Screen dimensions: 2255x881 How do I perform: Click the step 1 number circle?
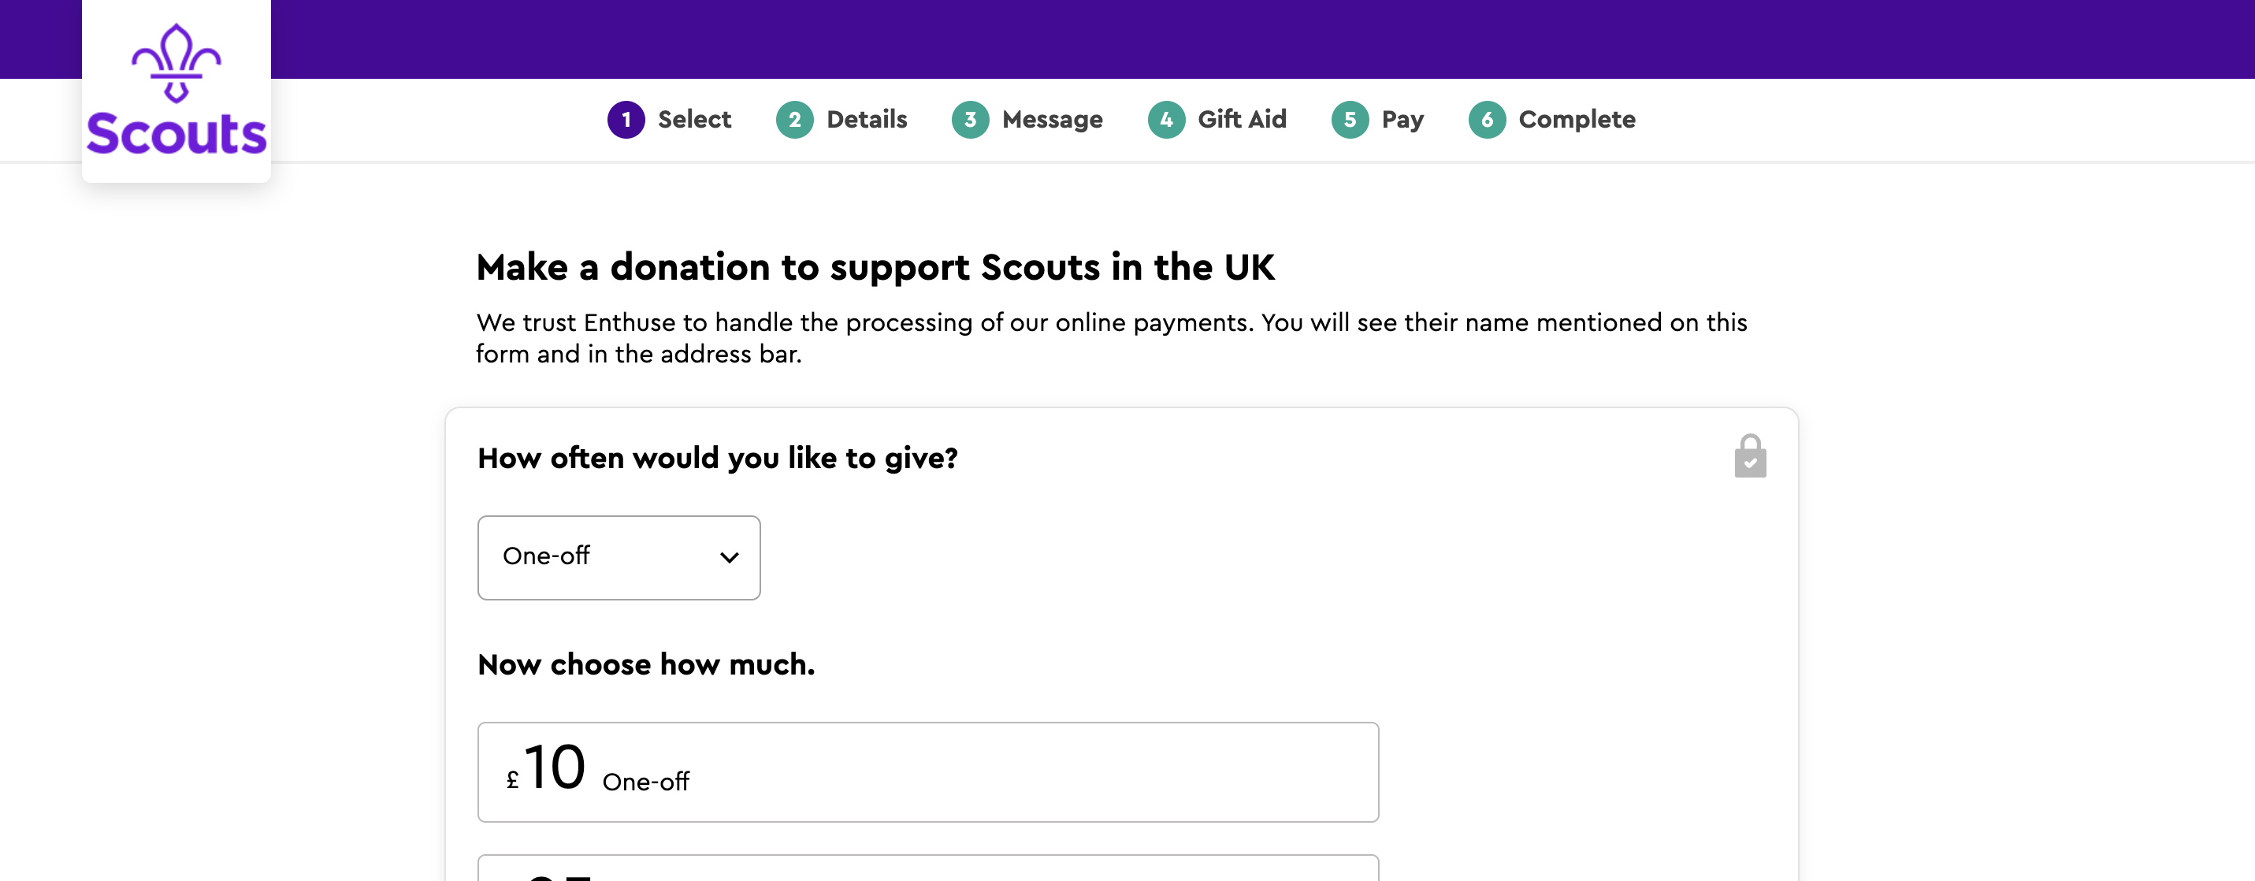626,120
